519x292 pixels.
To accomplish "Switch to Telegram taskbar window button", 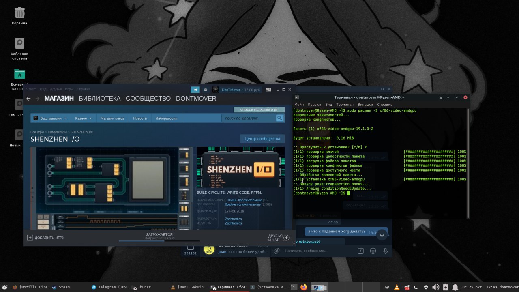I will [109, 287].
